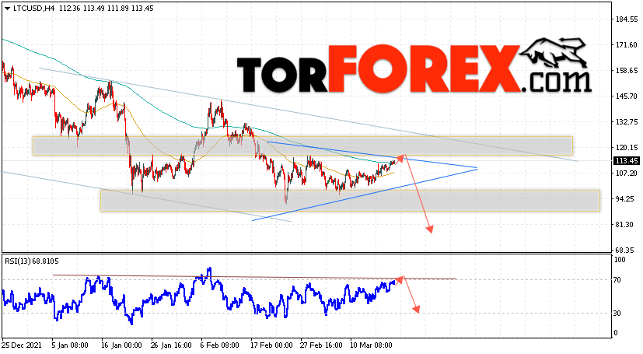Click the red down arrowhead in RSI panel
The height and width of the screenshot is (354, 643).
[416, 309]
